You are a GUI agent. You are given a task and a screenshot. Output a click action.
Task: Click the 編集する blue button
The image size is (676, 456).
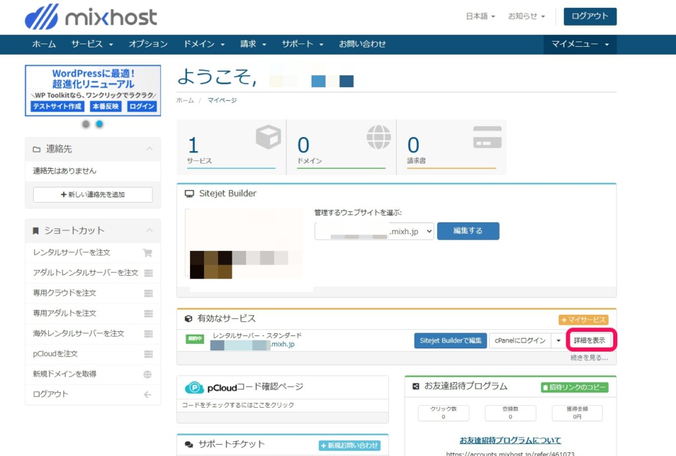pyautogui.click(x=468, y=231)
